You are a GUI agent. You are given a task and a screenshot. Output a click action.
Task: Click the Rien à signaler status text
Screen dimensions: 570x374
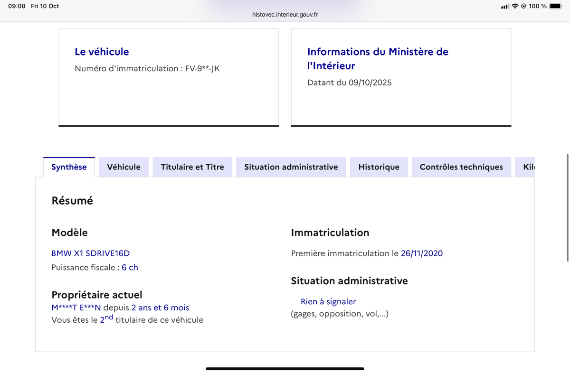328,302
